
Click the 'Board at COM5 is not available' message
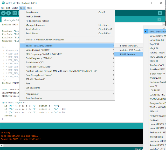[21, 139]
